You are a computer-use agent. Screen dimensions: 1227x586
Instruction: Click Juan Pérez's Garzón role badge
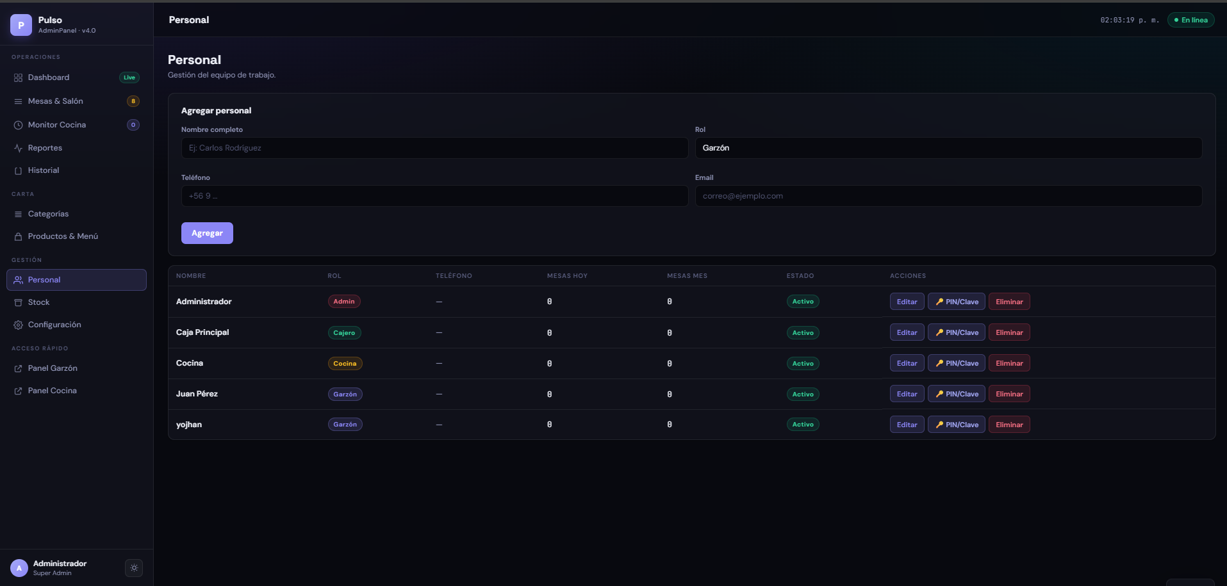345,395
